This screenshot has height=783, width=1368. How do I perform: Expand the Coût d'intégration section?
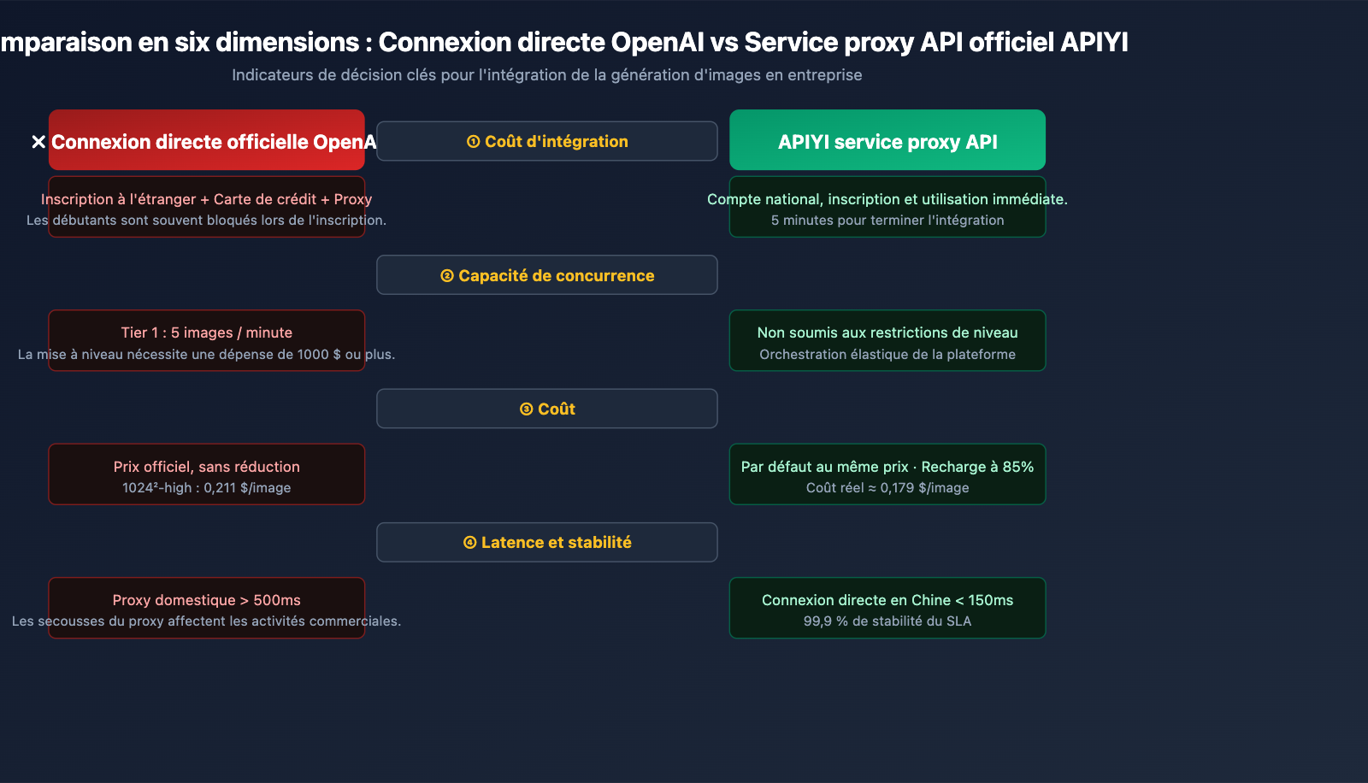(x=547, y=141)
